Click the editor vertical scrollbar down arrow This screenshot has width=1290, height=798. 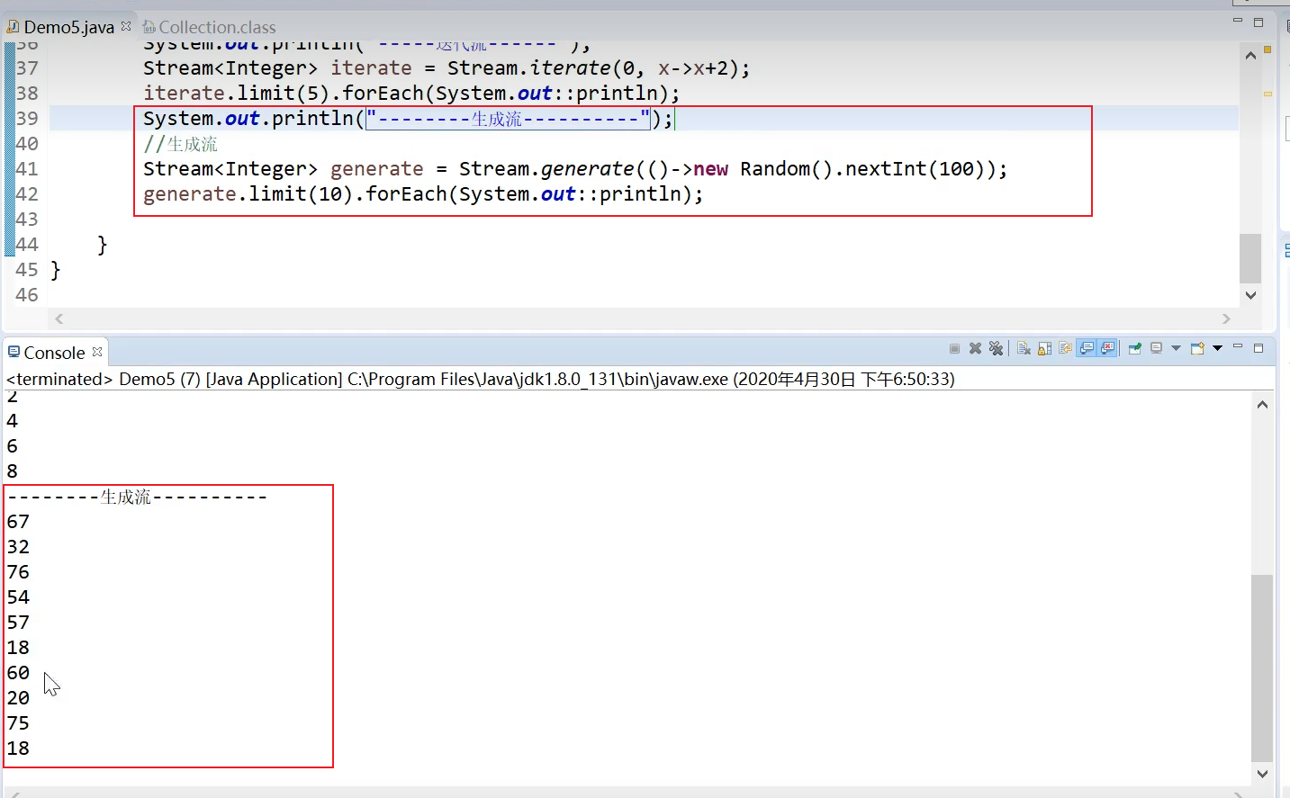coord(1250,295)
